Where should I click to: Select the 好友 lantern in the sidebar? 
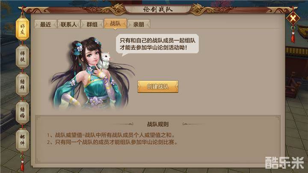coord(22,29)
